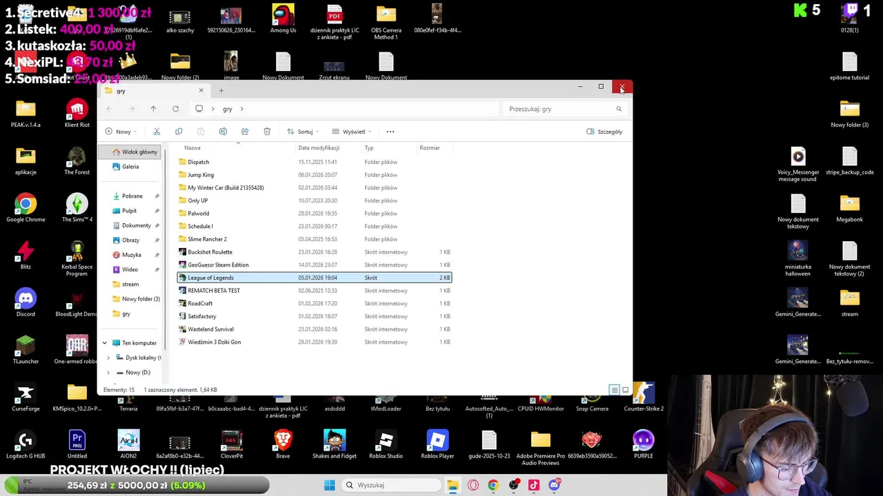The image size is (883, 496).
Task: Select the Wiedźmin 3 Dziki Gon shortcut
Action: pos(315,342)
